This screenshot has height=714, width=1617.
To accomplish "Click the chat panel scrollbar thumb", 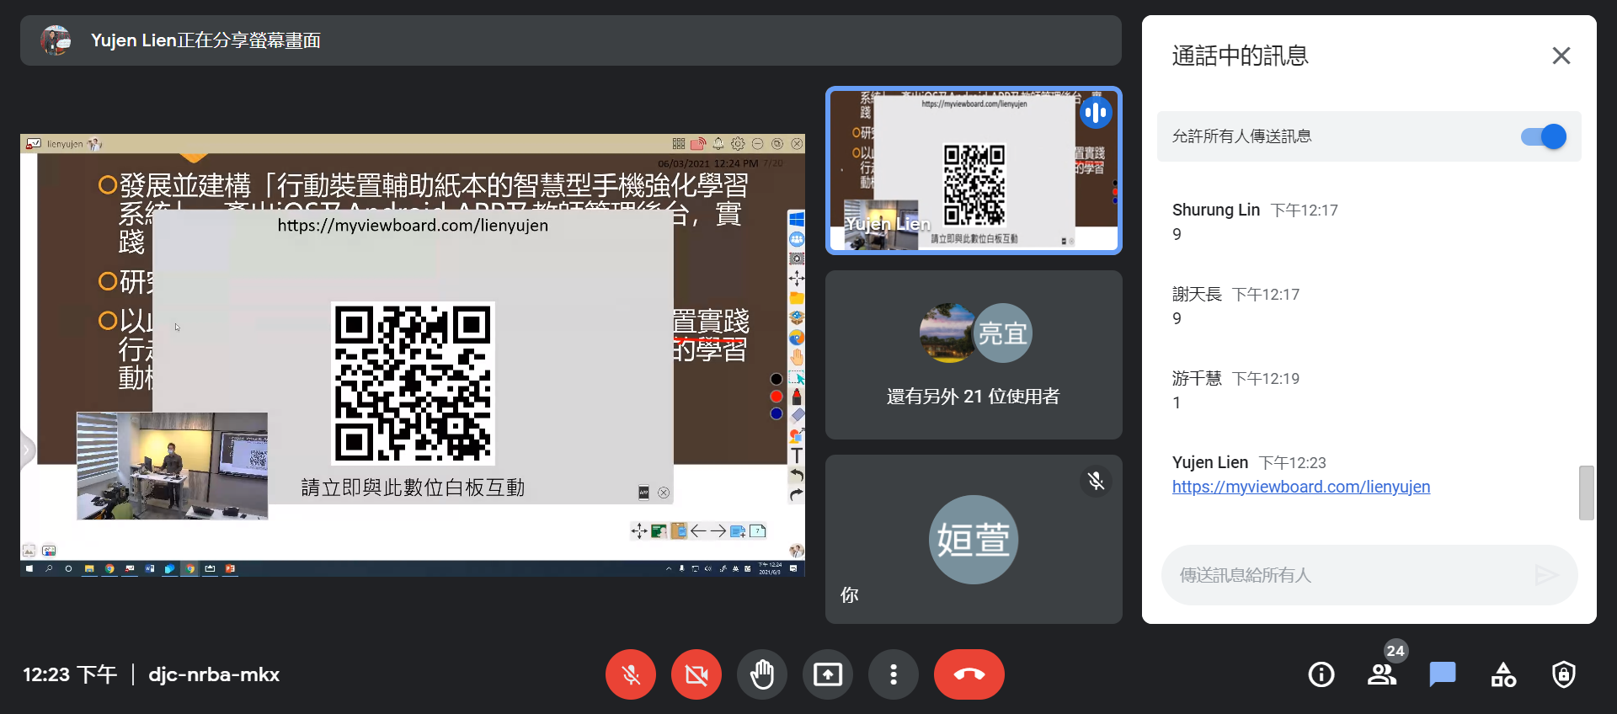I will (1587, 493).
